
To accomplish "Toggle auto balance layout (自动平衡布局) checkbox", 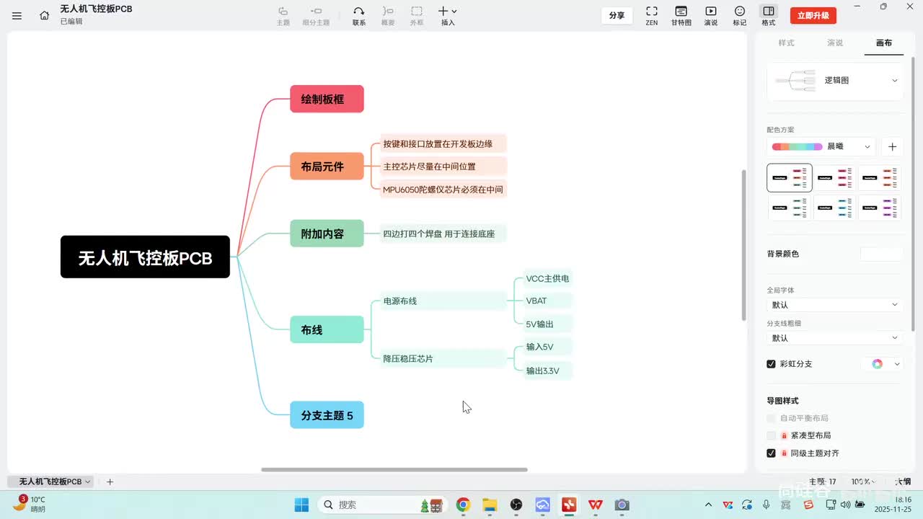I will tap(771, 418).
